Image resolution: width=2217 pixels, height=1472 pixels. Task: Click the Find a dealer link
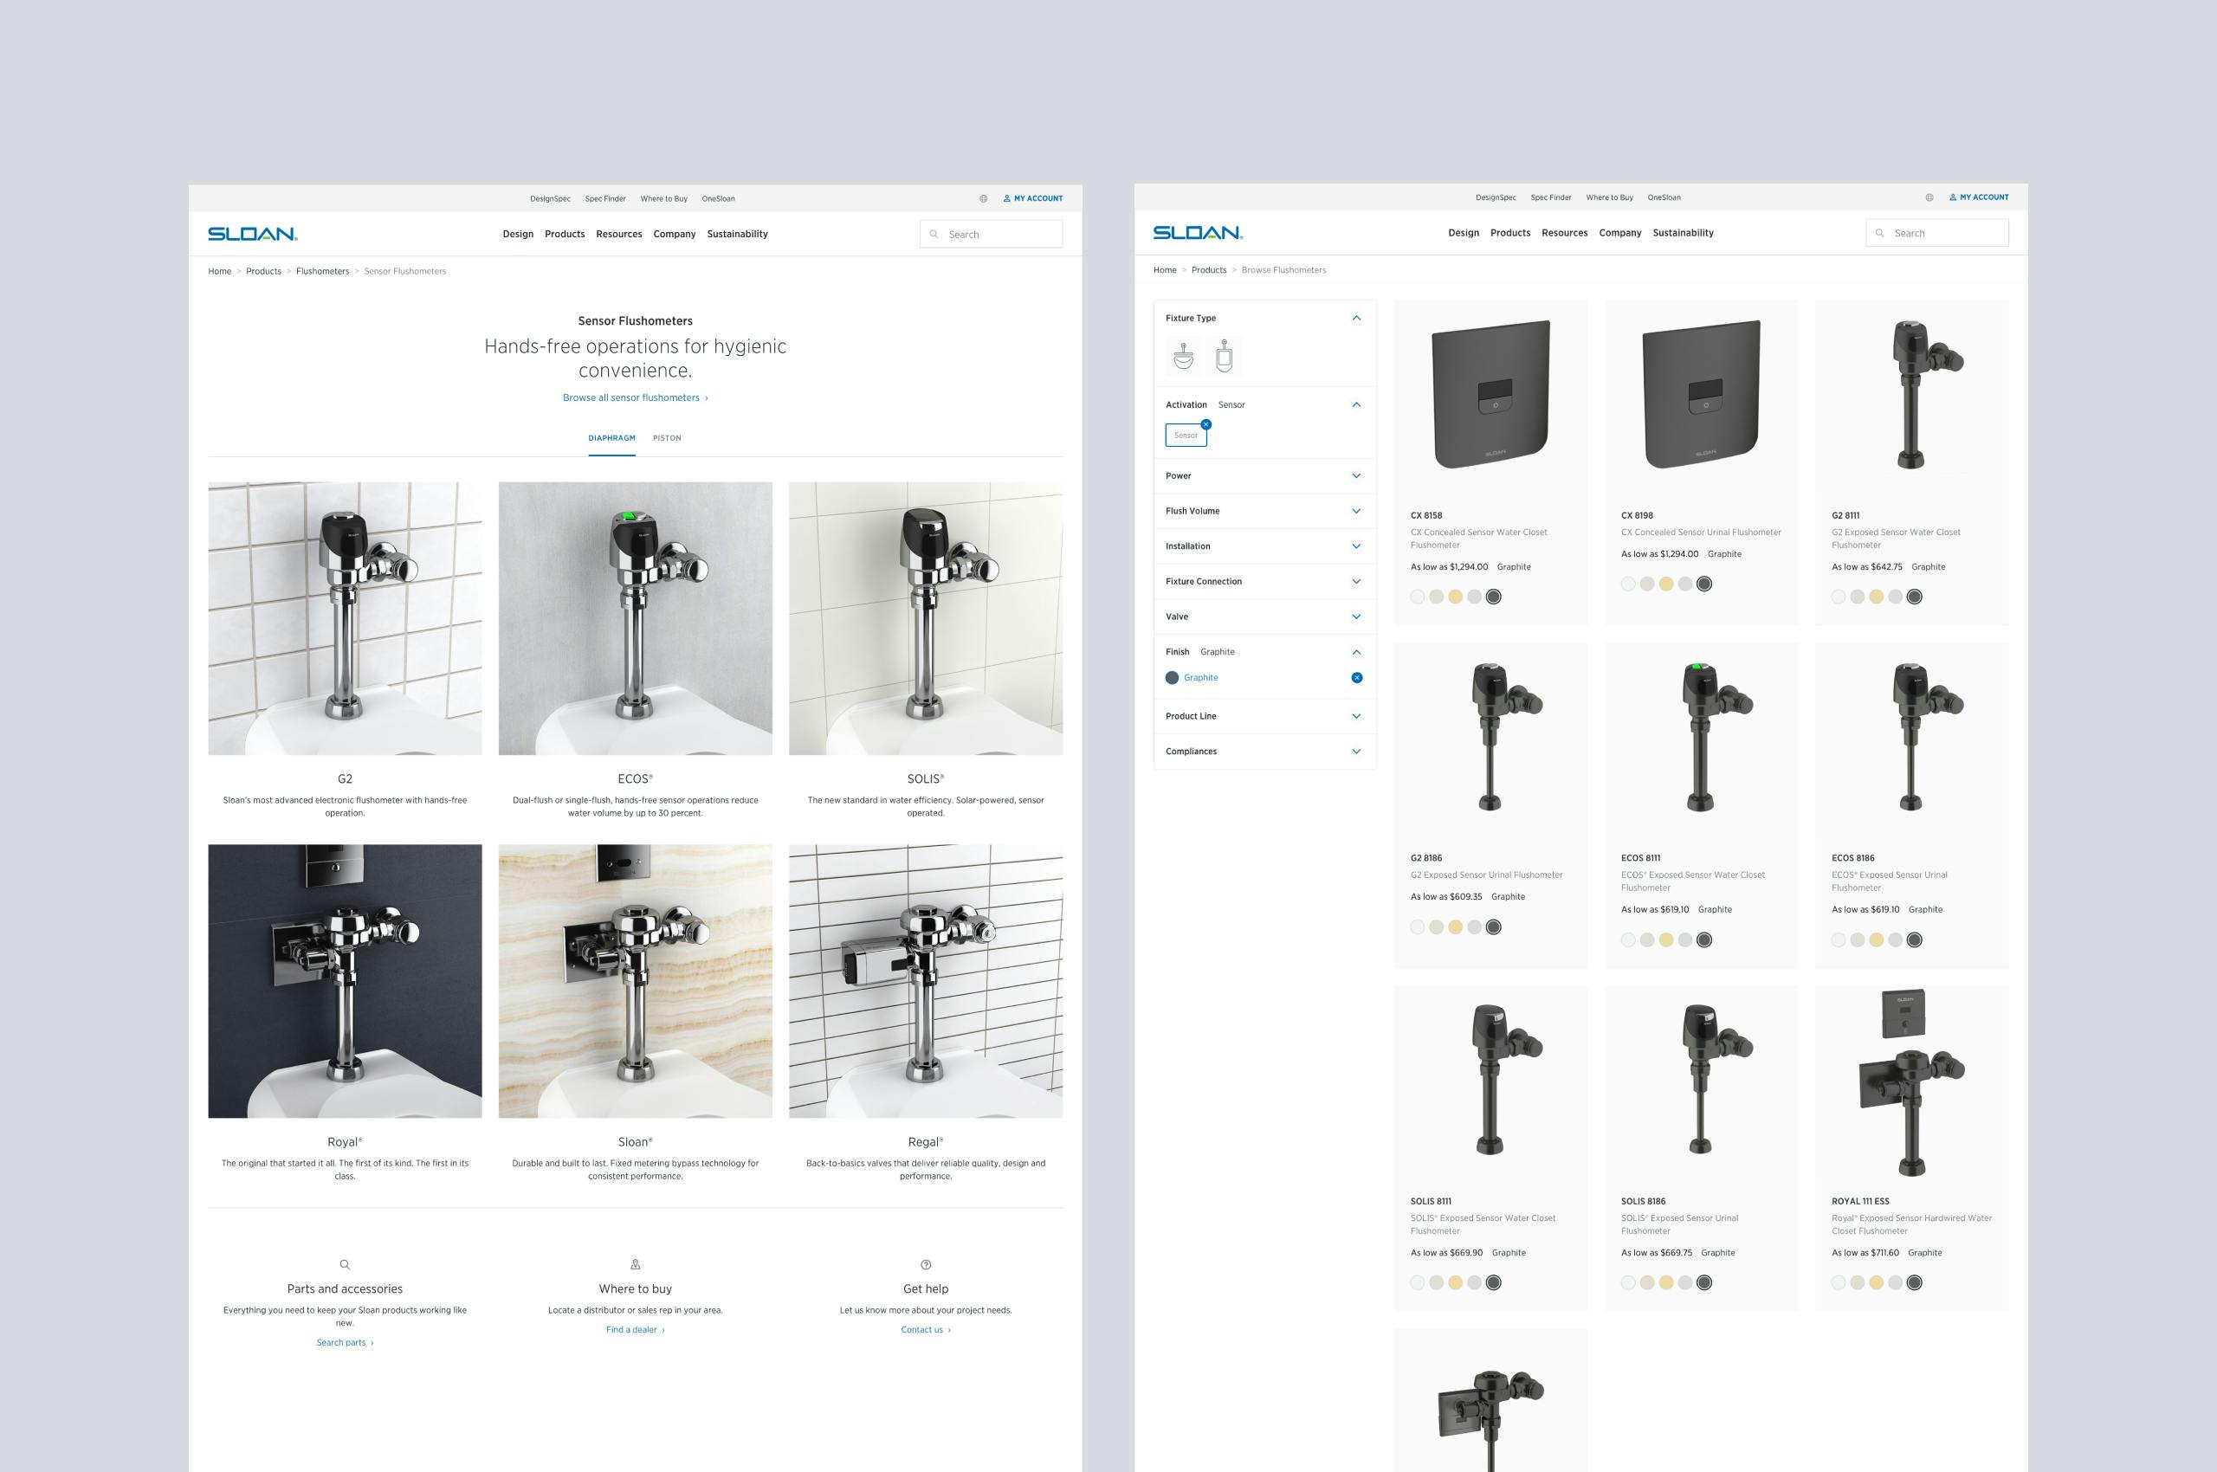coord(636,1330)
